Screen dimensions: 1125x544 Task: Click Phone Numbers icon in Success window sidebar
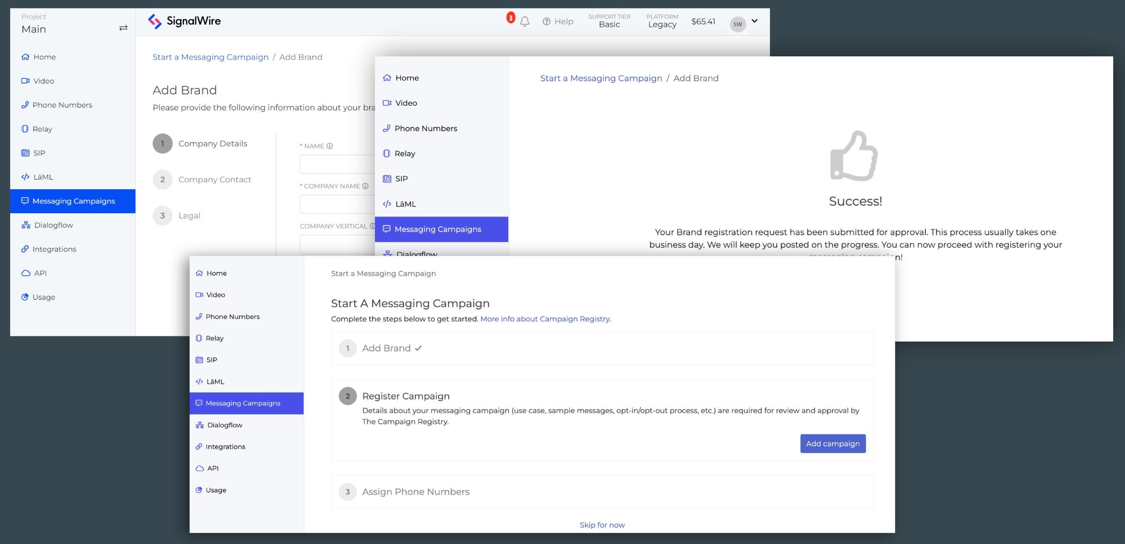point(387,128)
